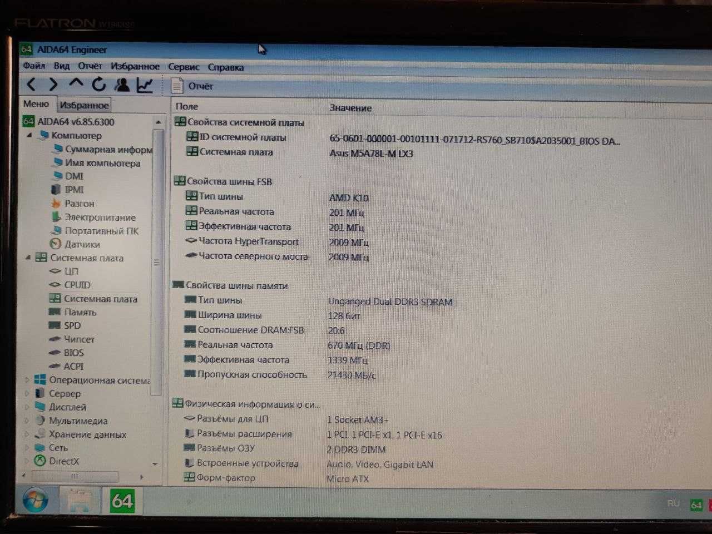Open the Вид menu
This screenshot has width=712, height=534.
[62, 66]
